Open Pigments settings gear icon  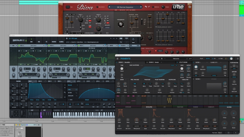tap(238, 59)
